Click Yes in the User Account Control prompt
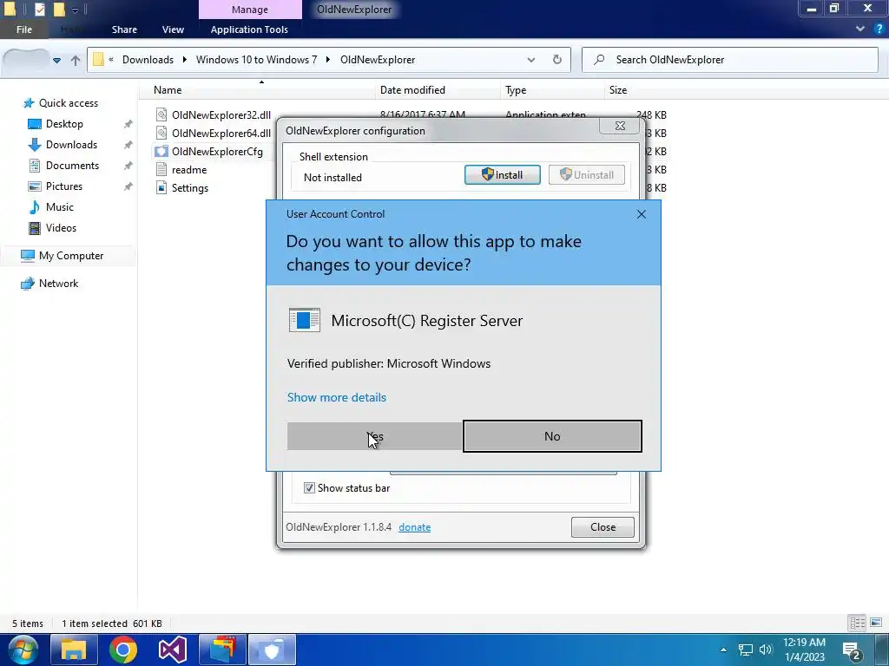Viewport: 889px width, 666px height. (375, 436)
